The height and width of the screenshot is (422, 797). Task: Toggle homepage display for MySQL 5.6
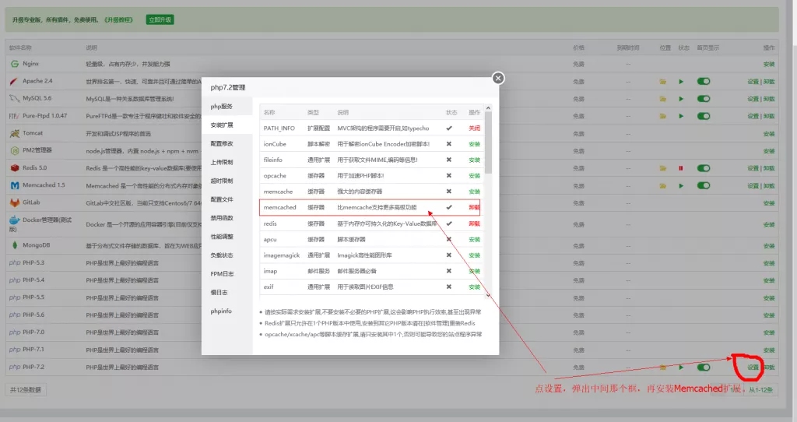[704, 99]
